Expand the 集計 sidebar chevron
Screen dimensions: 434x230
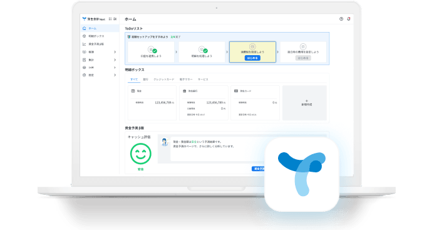point(115,60)
